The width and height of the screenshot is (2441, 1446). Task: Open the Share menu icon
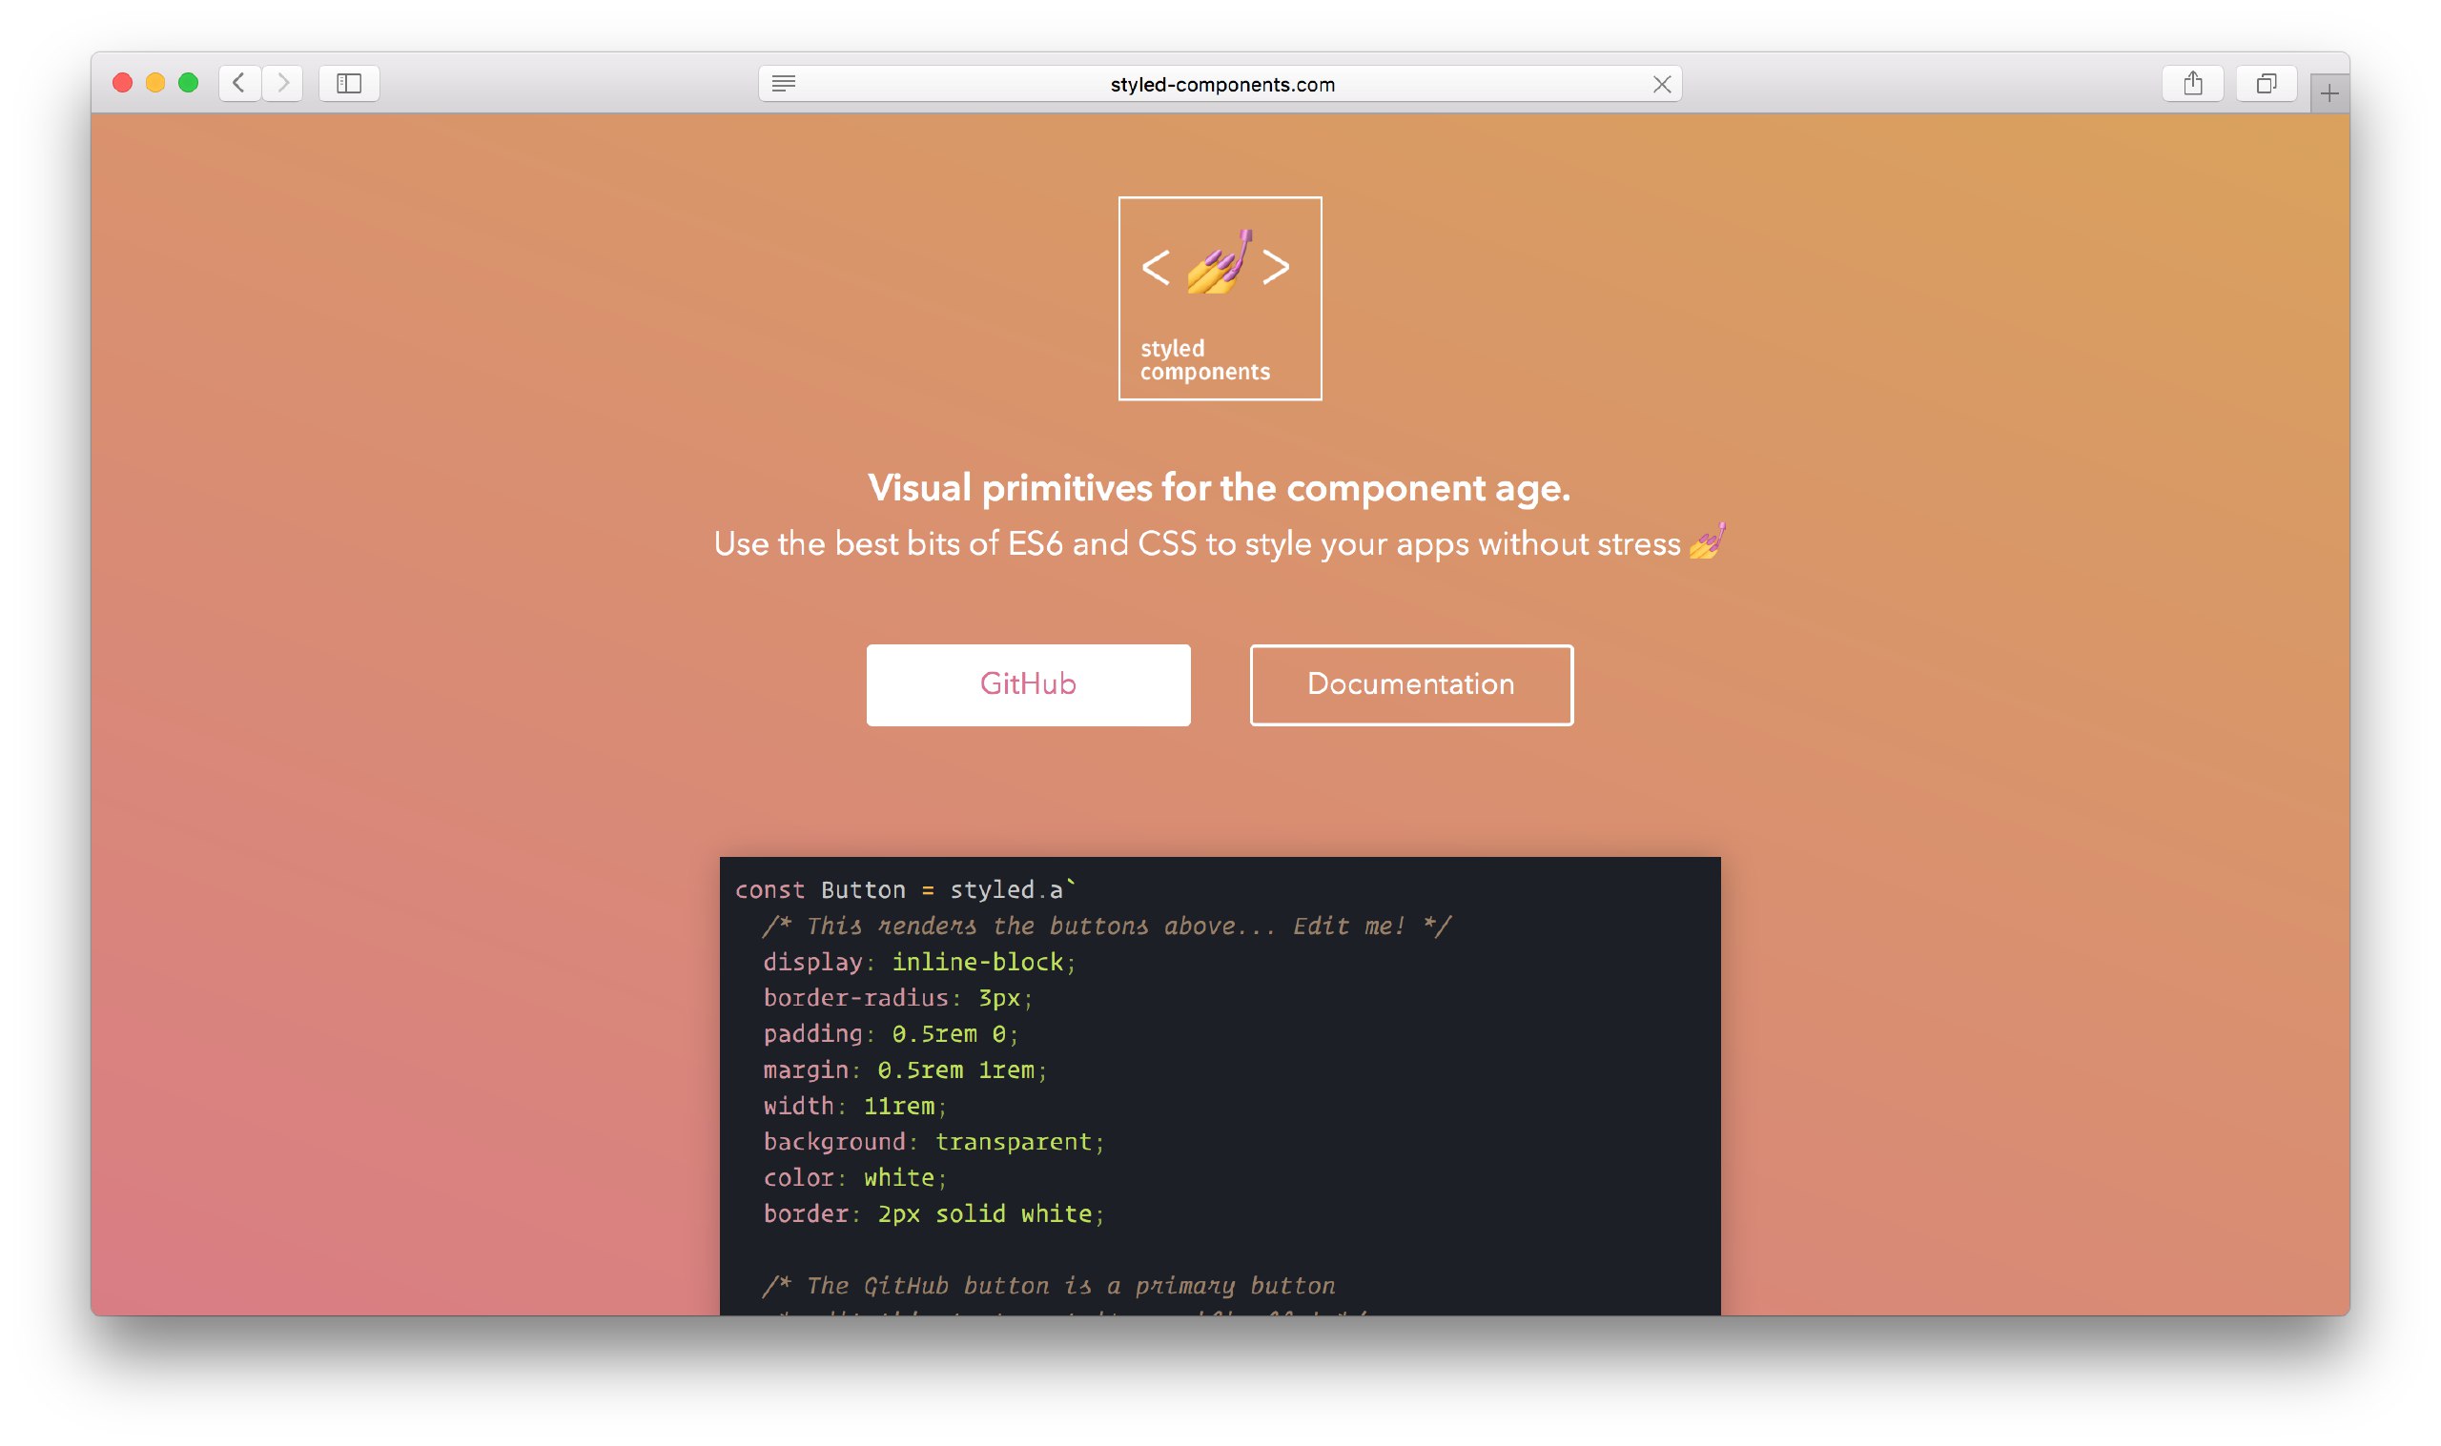click(2192, 83)
